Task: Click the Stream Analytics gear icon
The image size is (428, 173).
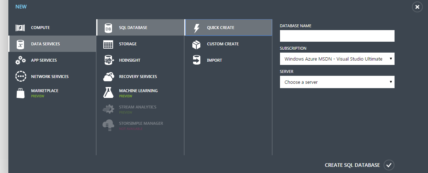Action: (108, 109)
